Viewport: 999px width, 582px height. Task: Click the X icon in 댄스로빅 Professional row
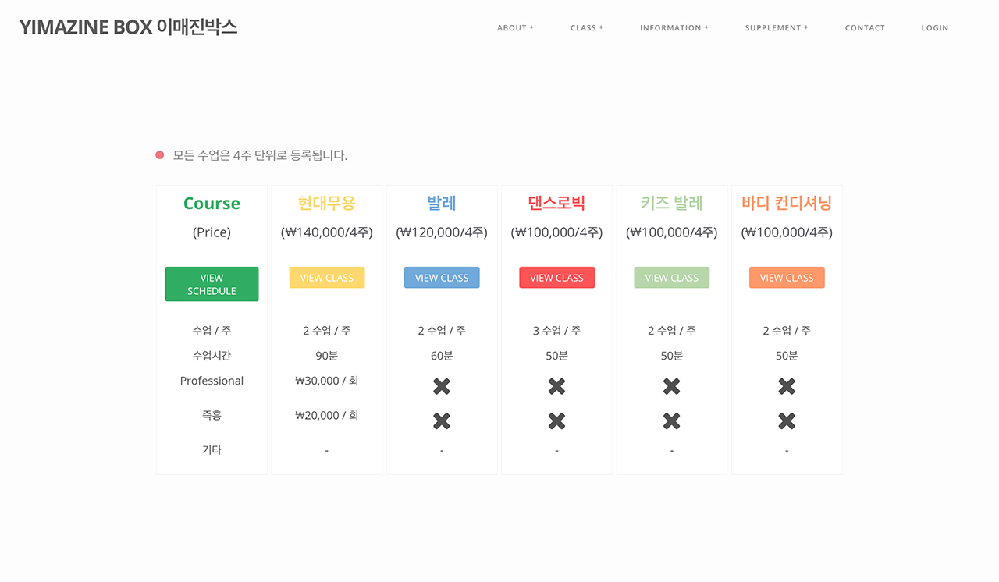click(556, 386)
